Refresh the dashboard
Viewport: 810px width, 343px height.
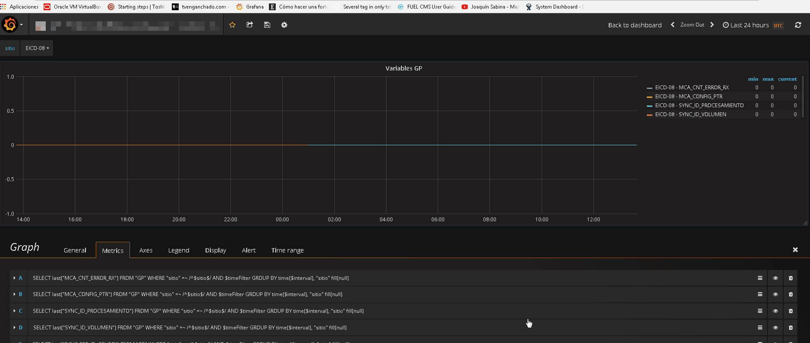point(798,25)
